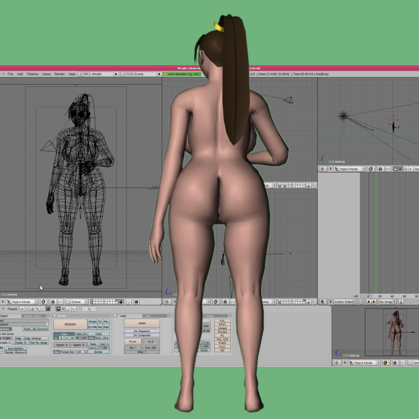The image size is (419, 419).
Task: Toggle the OSA anti-aliasing button
Action: pos(64,334)
